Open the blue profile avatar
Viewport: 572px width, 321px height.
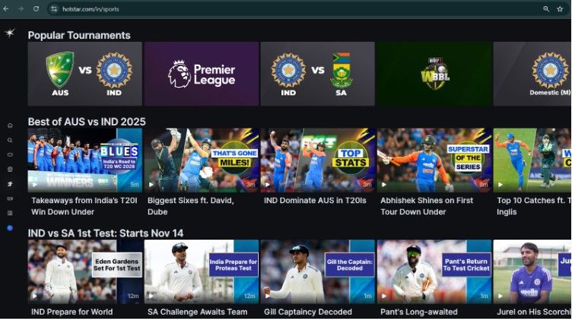[10, 228]
